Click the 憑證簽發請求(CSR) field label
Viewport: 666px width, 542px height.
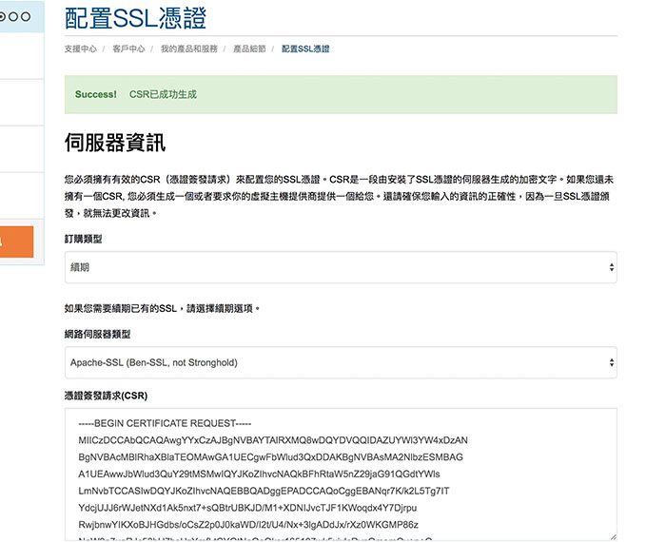click(x=106, y=396)
